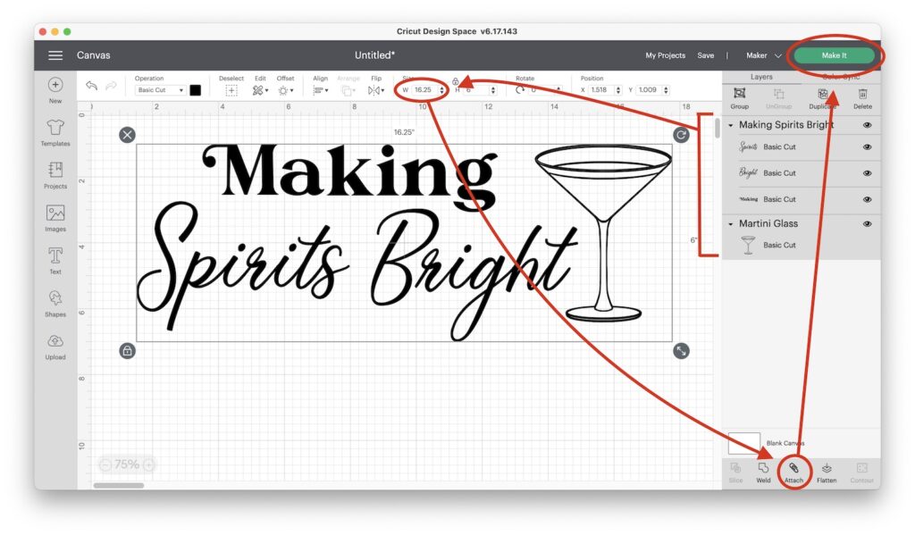915x535 pixels.
Task: Duplicate the selected layers
Action: pyautogui.click(x=822, y=98)
